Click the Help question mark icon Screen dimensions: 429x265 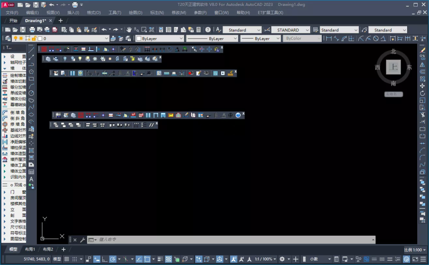click(207, 30)
